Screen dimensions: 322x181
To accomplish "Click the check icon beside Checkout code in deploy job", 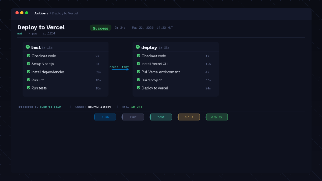I will coord(138,56).
